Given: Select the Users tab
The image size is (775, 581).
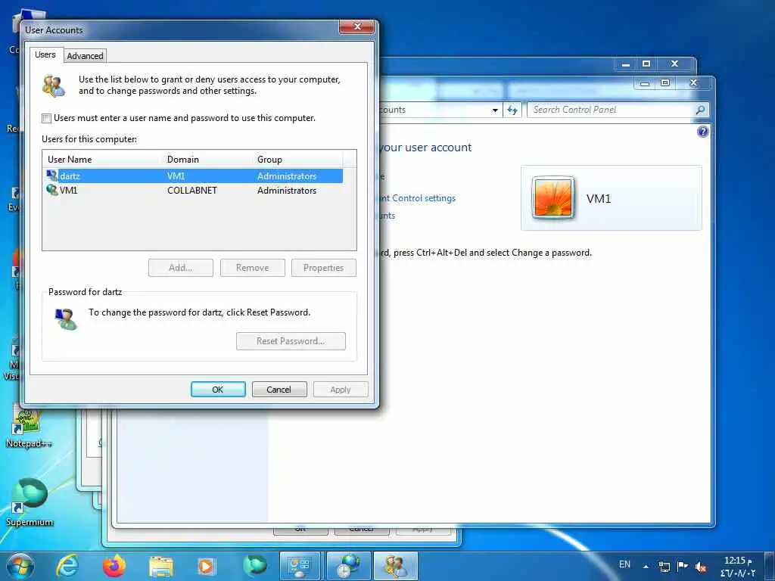Looking at the screenshot, I should coord(45,54).
